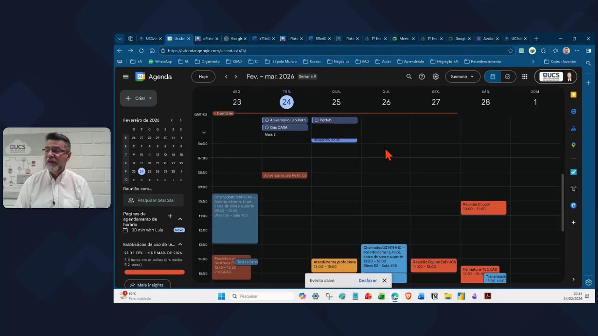Image resolution: width=598 pixels, height=336 pixels.
Task: Switch to Tasks view toggle
Action: tap(507, 77)
